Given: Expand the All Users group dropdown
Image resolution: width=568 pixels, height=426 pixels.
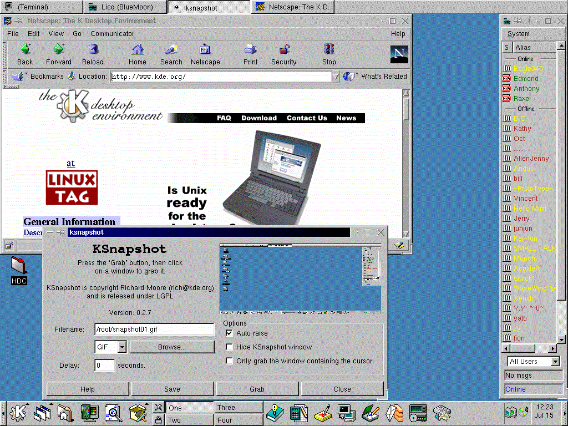Looking at the screenshot, I should 555,362.
